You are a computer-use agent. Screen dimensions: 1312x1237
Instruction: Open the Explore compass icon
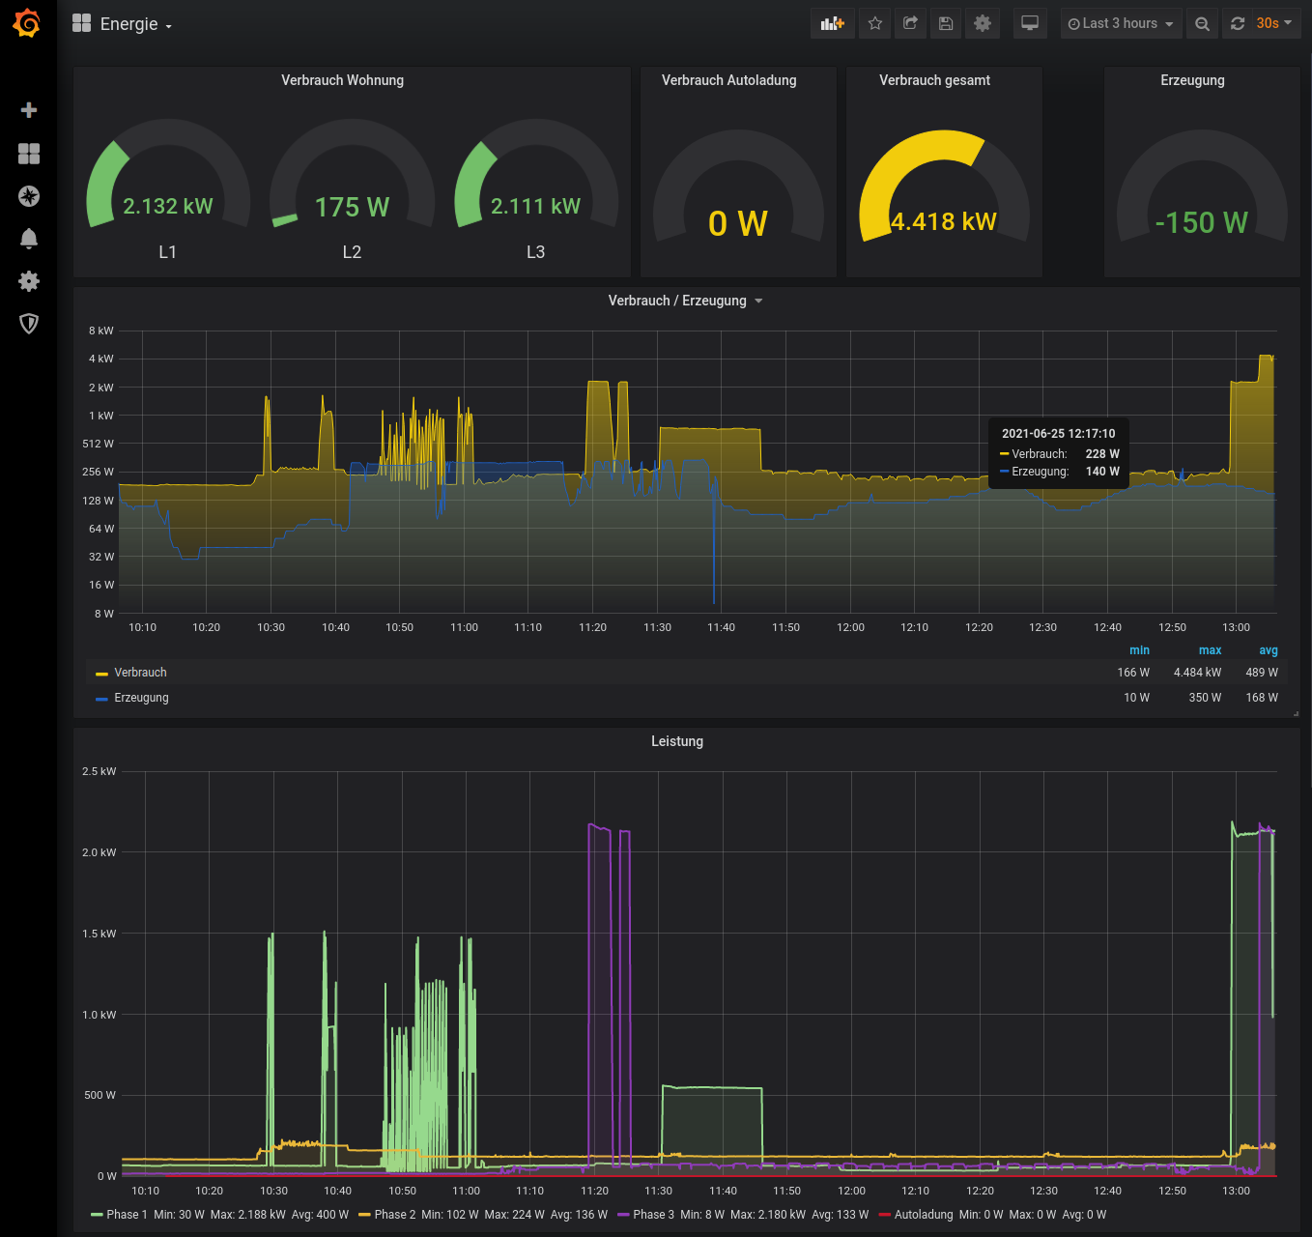pyautogui.click(x=29, y=196)
